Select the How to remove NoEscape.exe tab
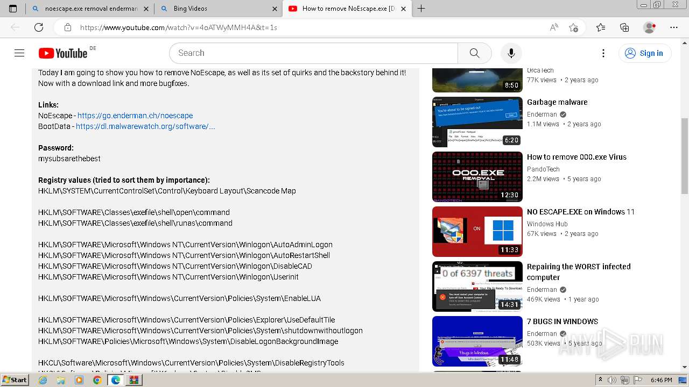The width and height of the screenshot is (689, 387). point(348,9)
